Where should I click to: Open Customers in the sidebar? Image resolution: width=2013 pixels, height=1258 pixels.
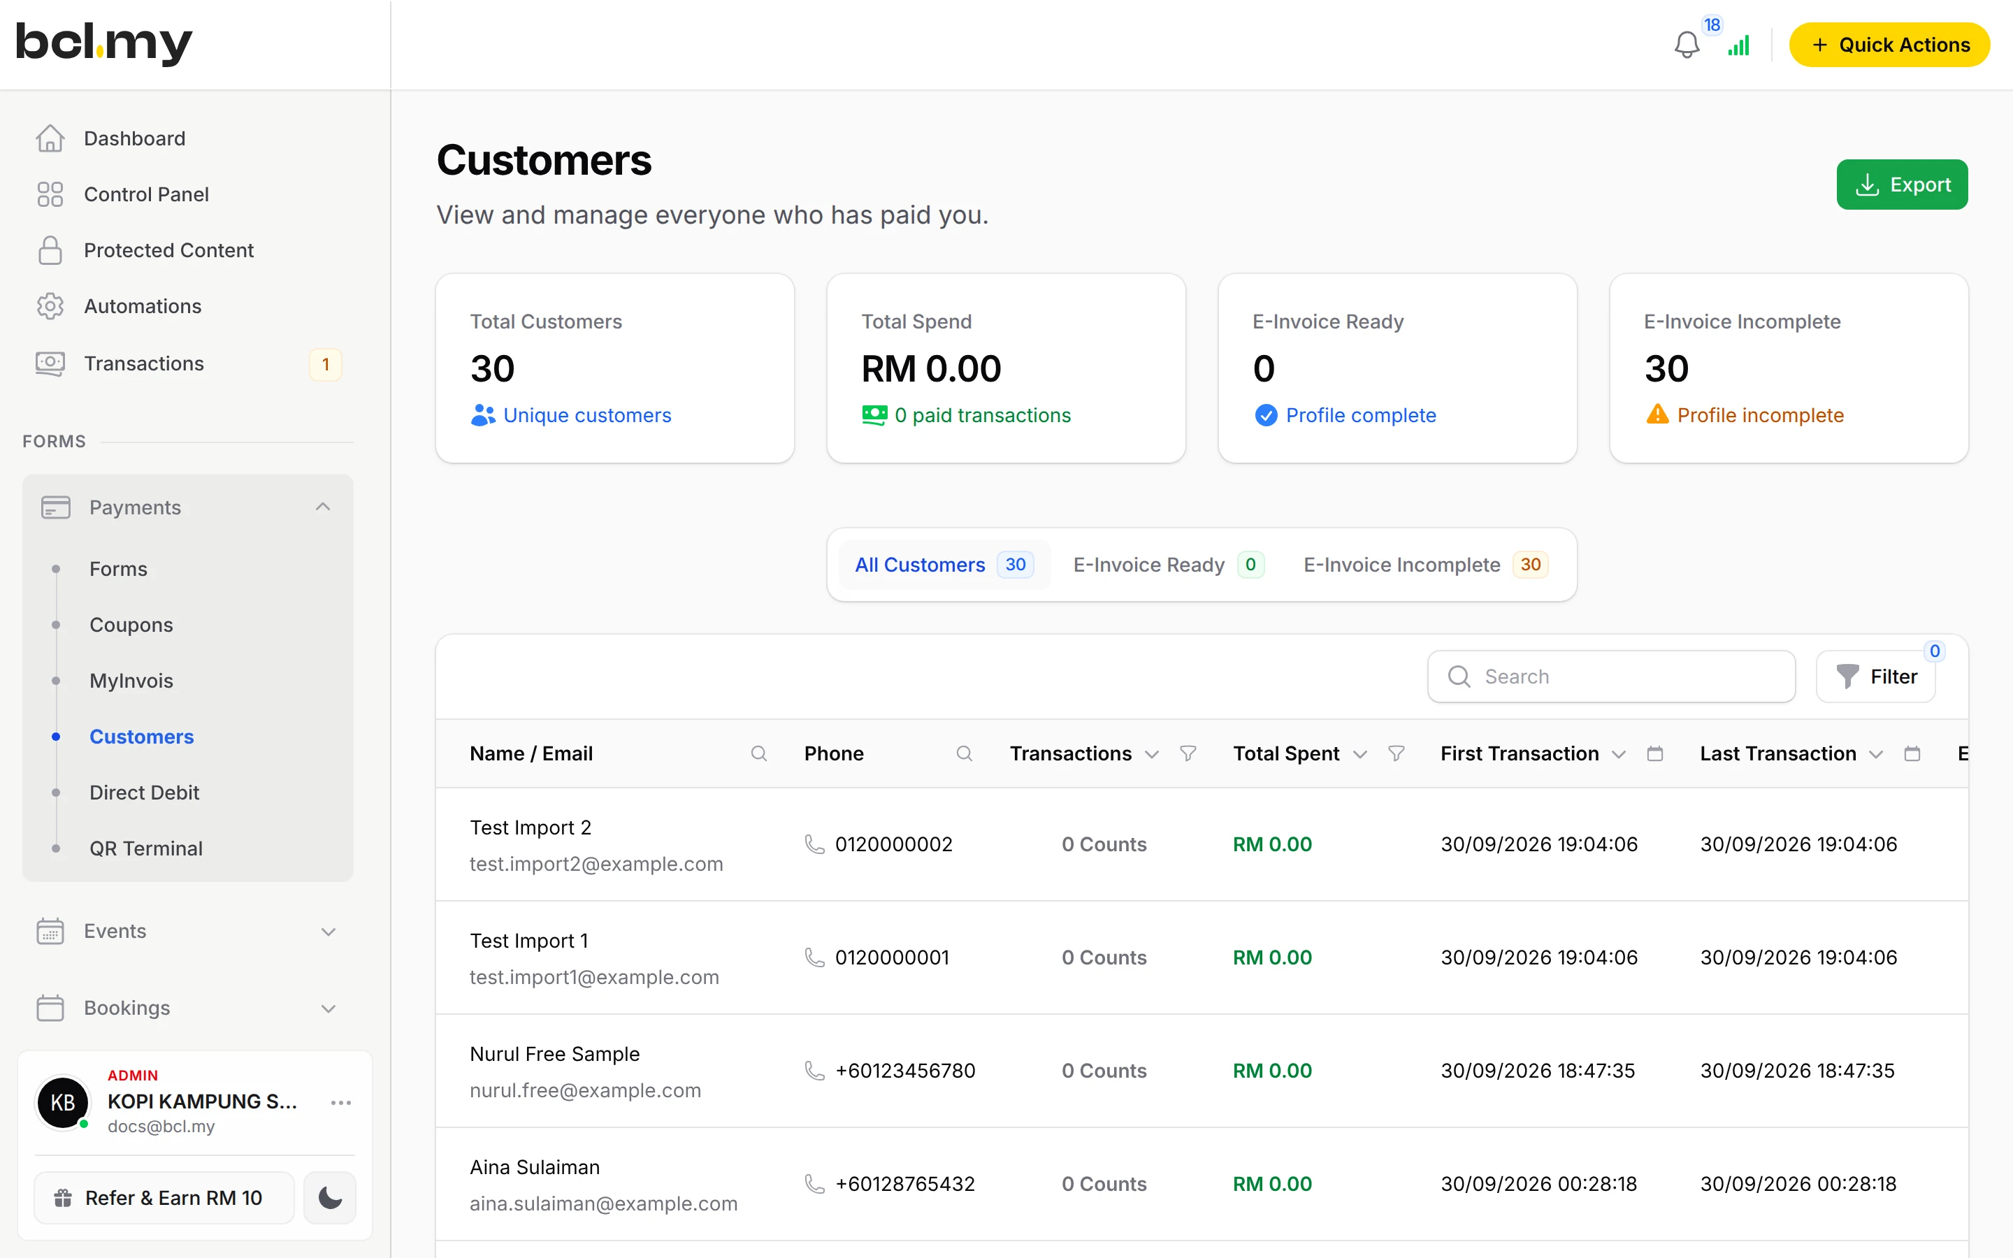coord(141,737)
